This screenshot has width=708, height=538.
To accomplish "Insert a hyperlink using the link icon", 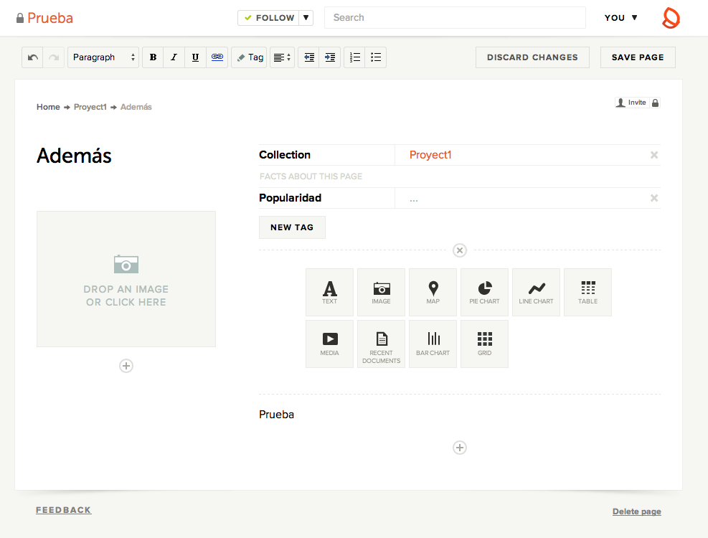I will click(x=217, y=57).
